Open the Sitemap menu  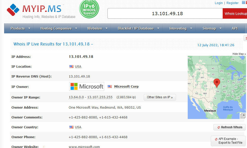pos(209,29)
